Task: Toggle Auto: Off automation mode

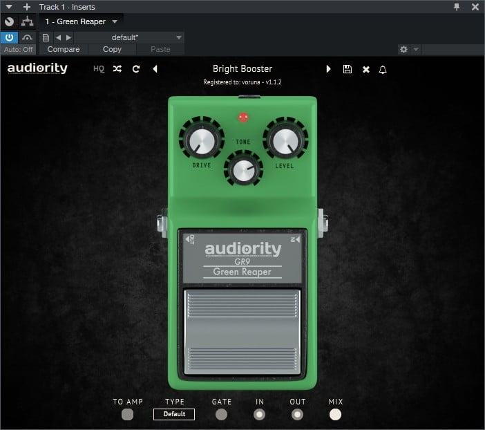Action: 18,49
